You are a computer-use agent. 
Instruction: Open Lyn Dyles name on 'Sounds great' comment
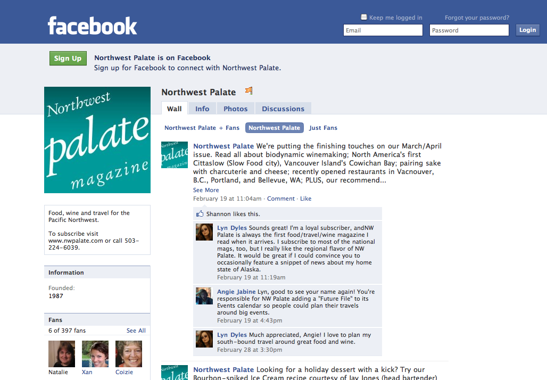(x=232, y=227)
